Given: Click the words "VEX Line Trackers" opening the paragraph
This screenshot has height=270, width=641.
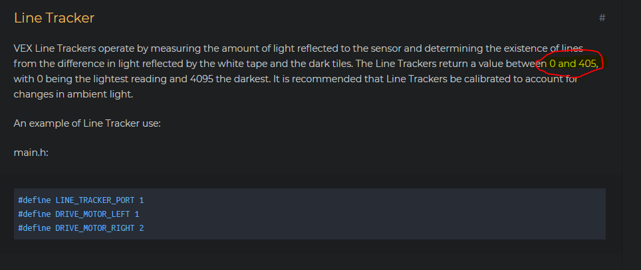Looking at the screenshot, I should pos(55,48).
